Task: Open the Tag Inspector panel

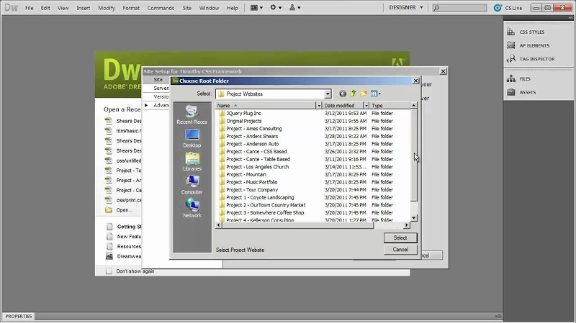Action: pyautogui.click(x=536, y=59)
